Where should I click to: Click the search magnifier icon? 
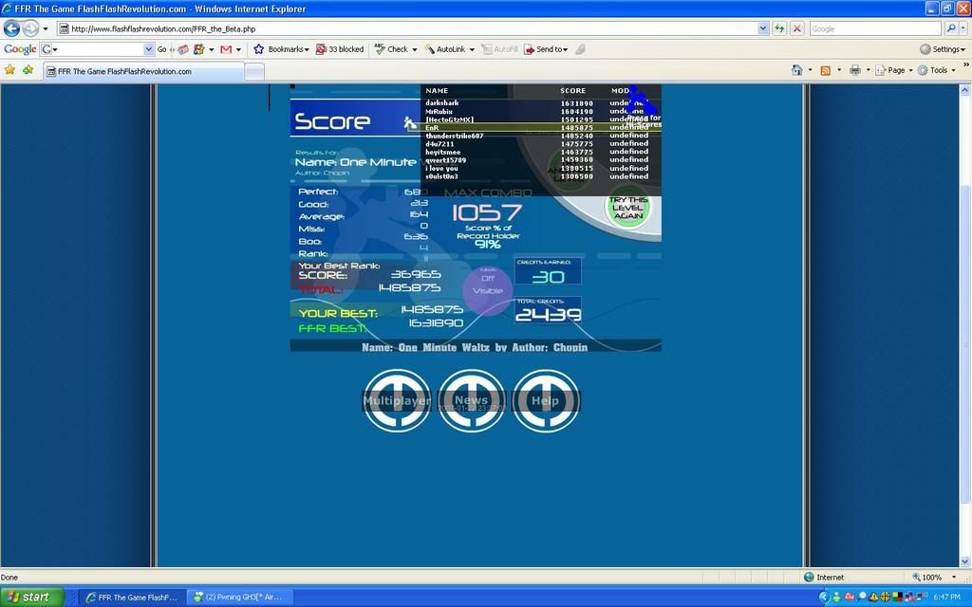pos(951,28)
